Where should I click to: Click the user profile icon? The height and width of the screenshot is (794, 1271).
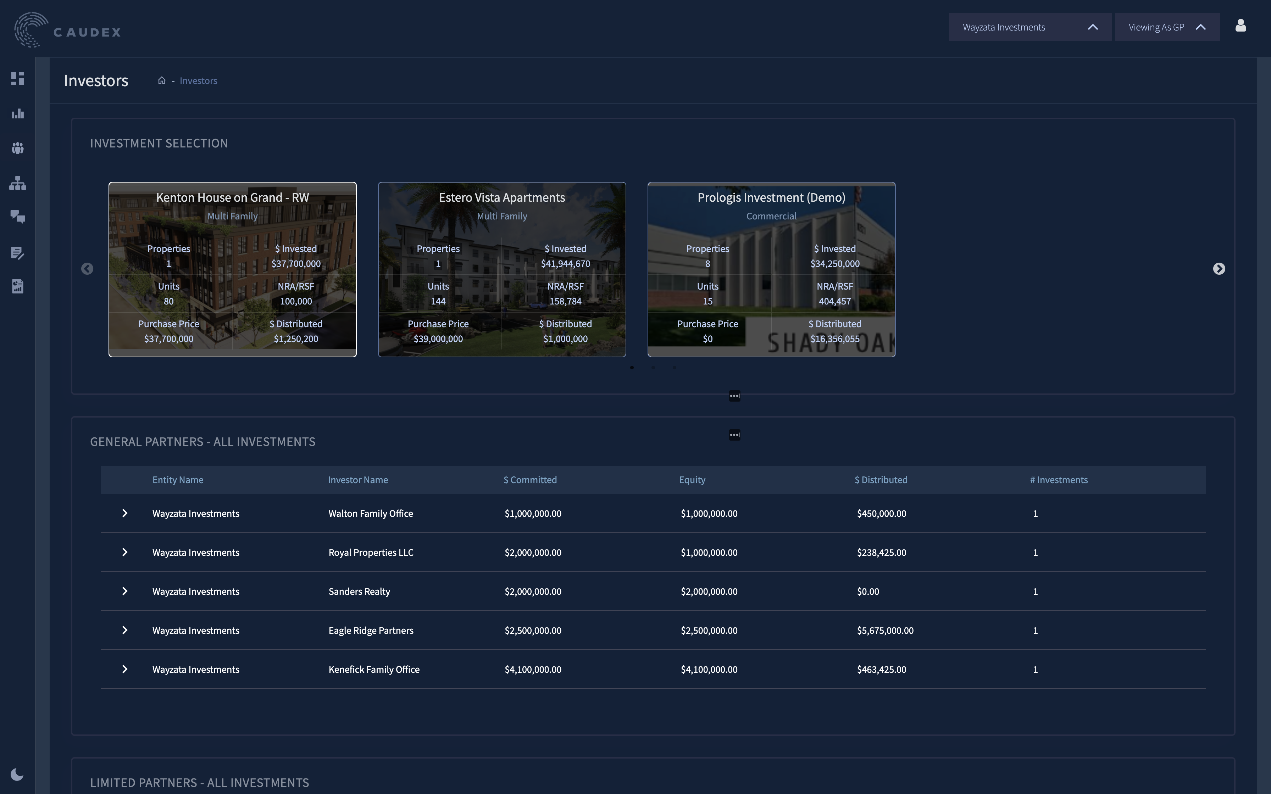click(1240, 26)
